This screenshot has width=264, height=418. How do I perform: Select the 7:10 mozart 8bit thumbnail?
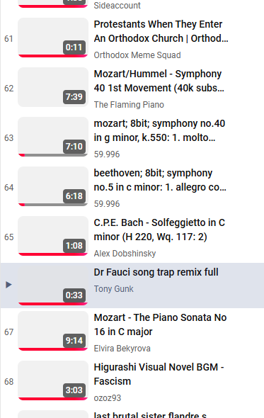coord(53,137)
